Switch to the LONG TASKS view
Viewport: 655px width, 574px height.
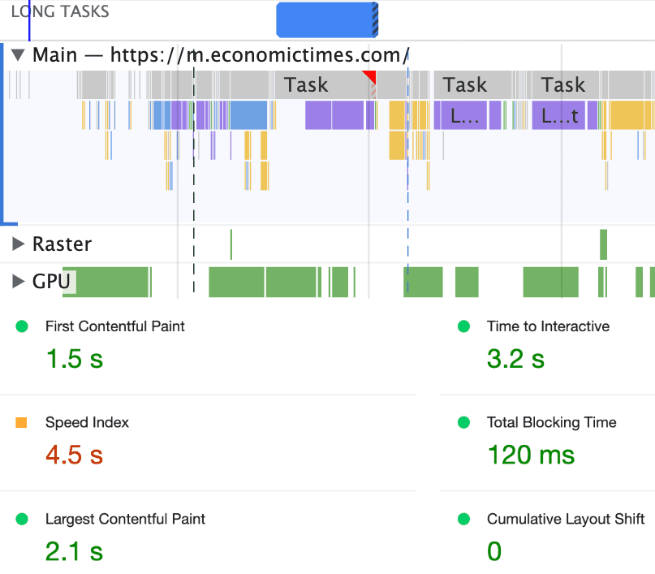(x=59, y=11)
